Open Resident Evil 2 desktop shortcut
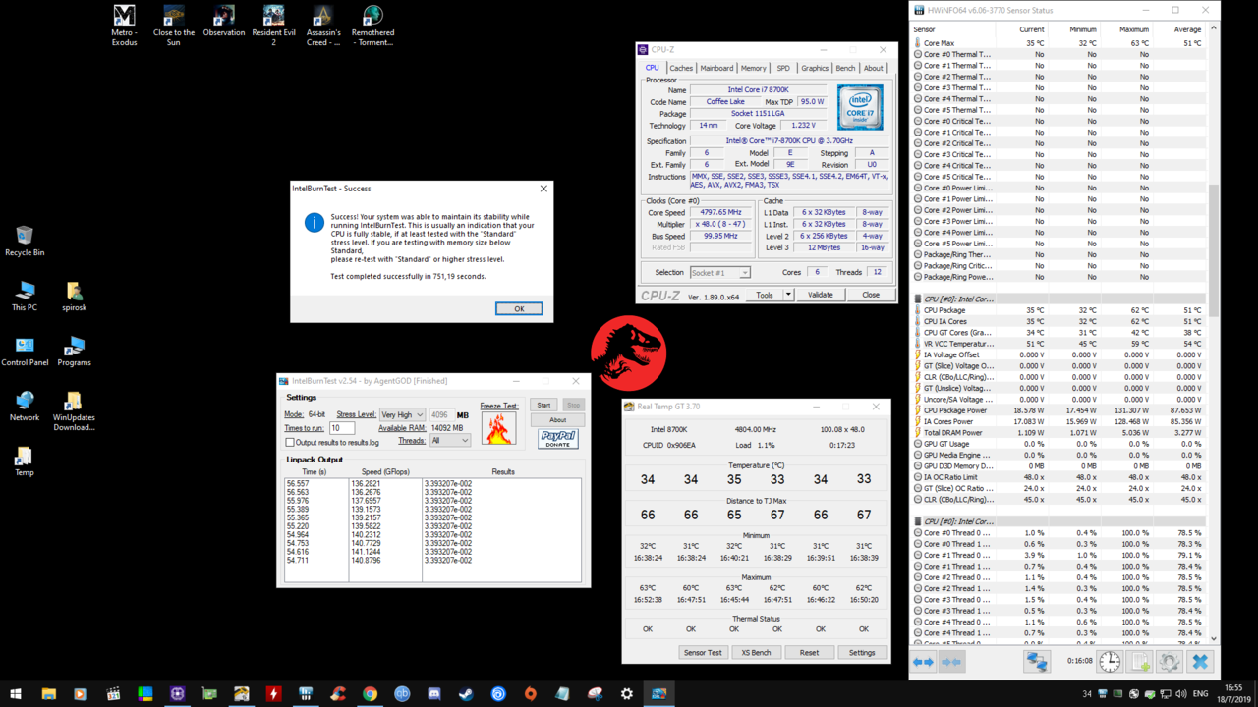This screenshot has width=1258, height=707. (273, 26)
